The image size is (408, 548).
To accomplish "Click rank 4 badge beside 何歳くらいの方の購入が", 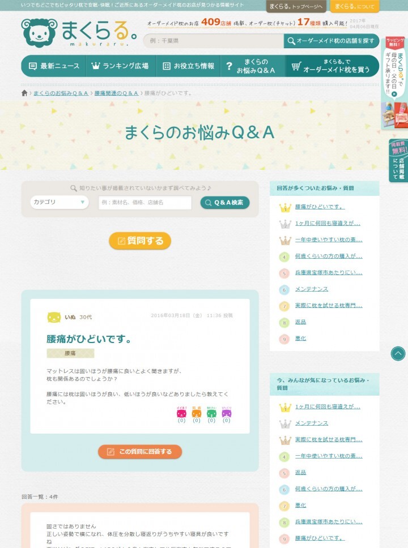I will (284, 257).
